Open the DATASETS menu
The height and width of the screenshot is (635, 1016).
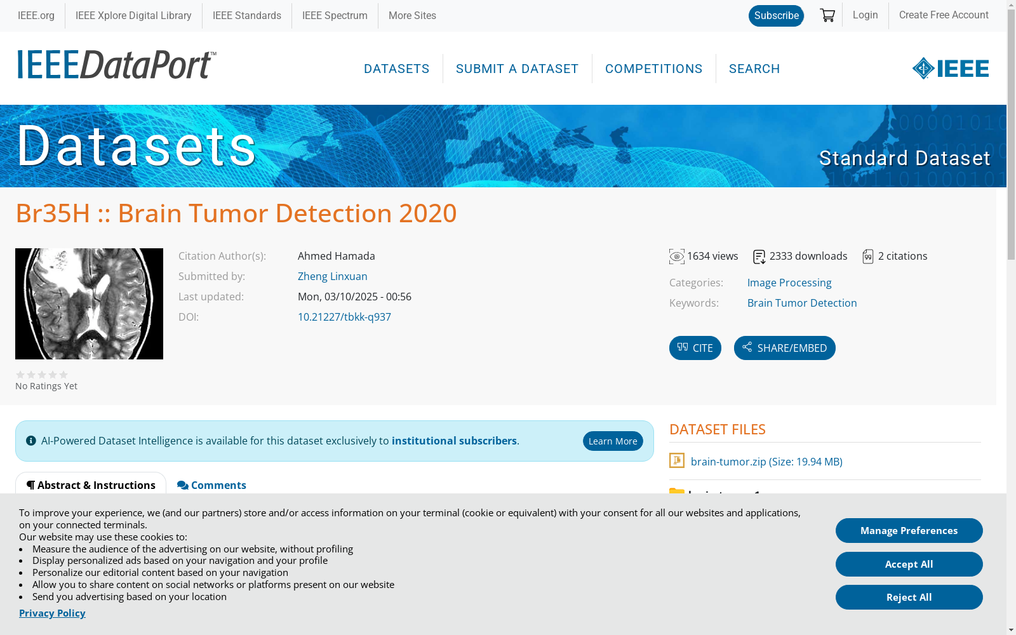coord(397,69)
